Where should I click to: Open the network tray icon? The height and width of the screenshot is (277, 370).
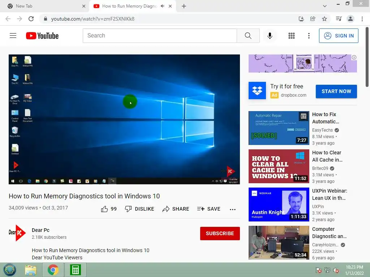click(x=327, y=270)
